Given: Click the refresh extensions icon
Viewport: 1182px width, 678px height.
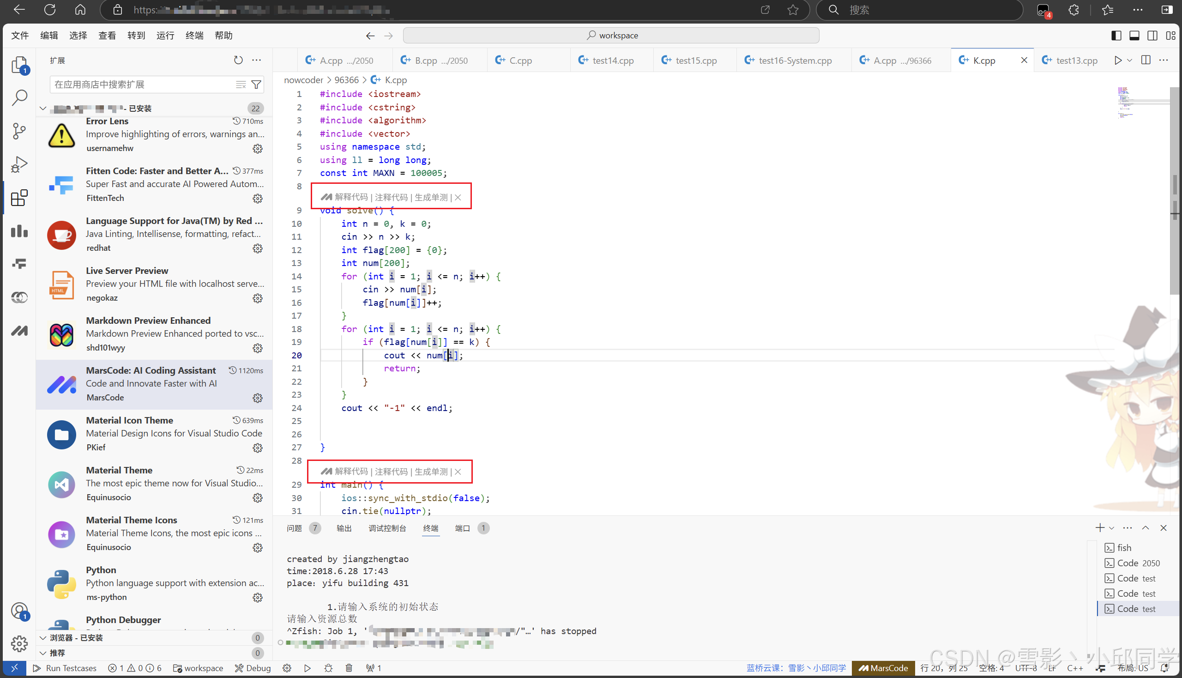Looking at the screenshot, I should (x=238, y=60).
